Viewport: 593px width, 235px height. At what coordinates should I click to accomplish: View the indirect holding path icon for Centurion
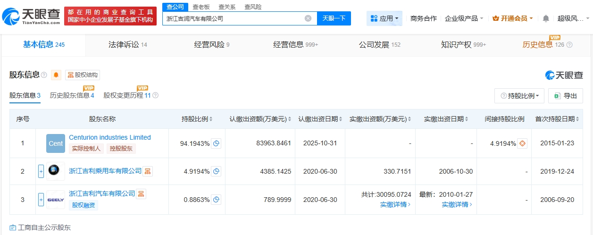[522, 143]
